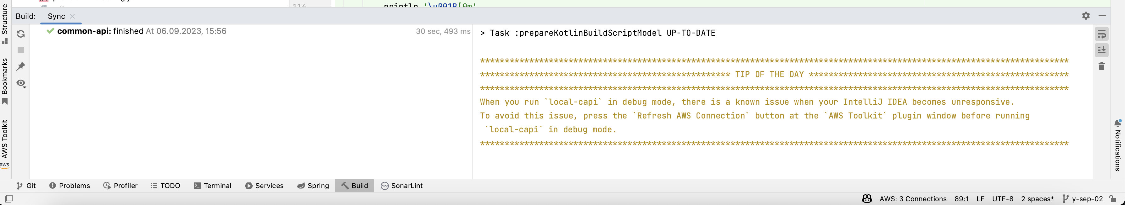Toggle soft-wrap in build output
Image resolution: width=1125 pixels, height=205 pixels.
(1102, 34)
